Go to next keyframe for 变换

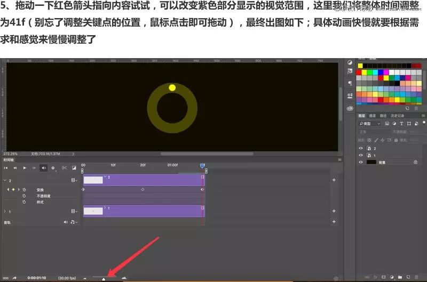point(19,190)
